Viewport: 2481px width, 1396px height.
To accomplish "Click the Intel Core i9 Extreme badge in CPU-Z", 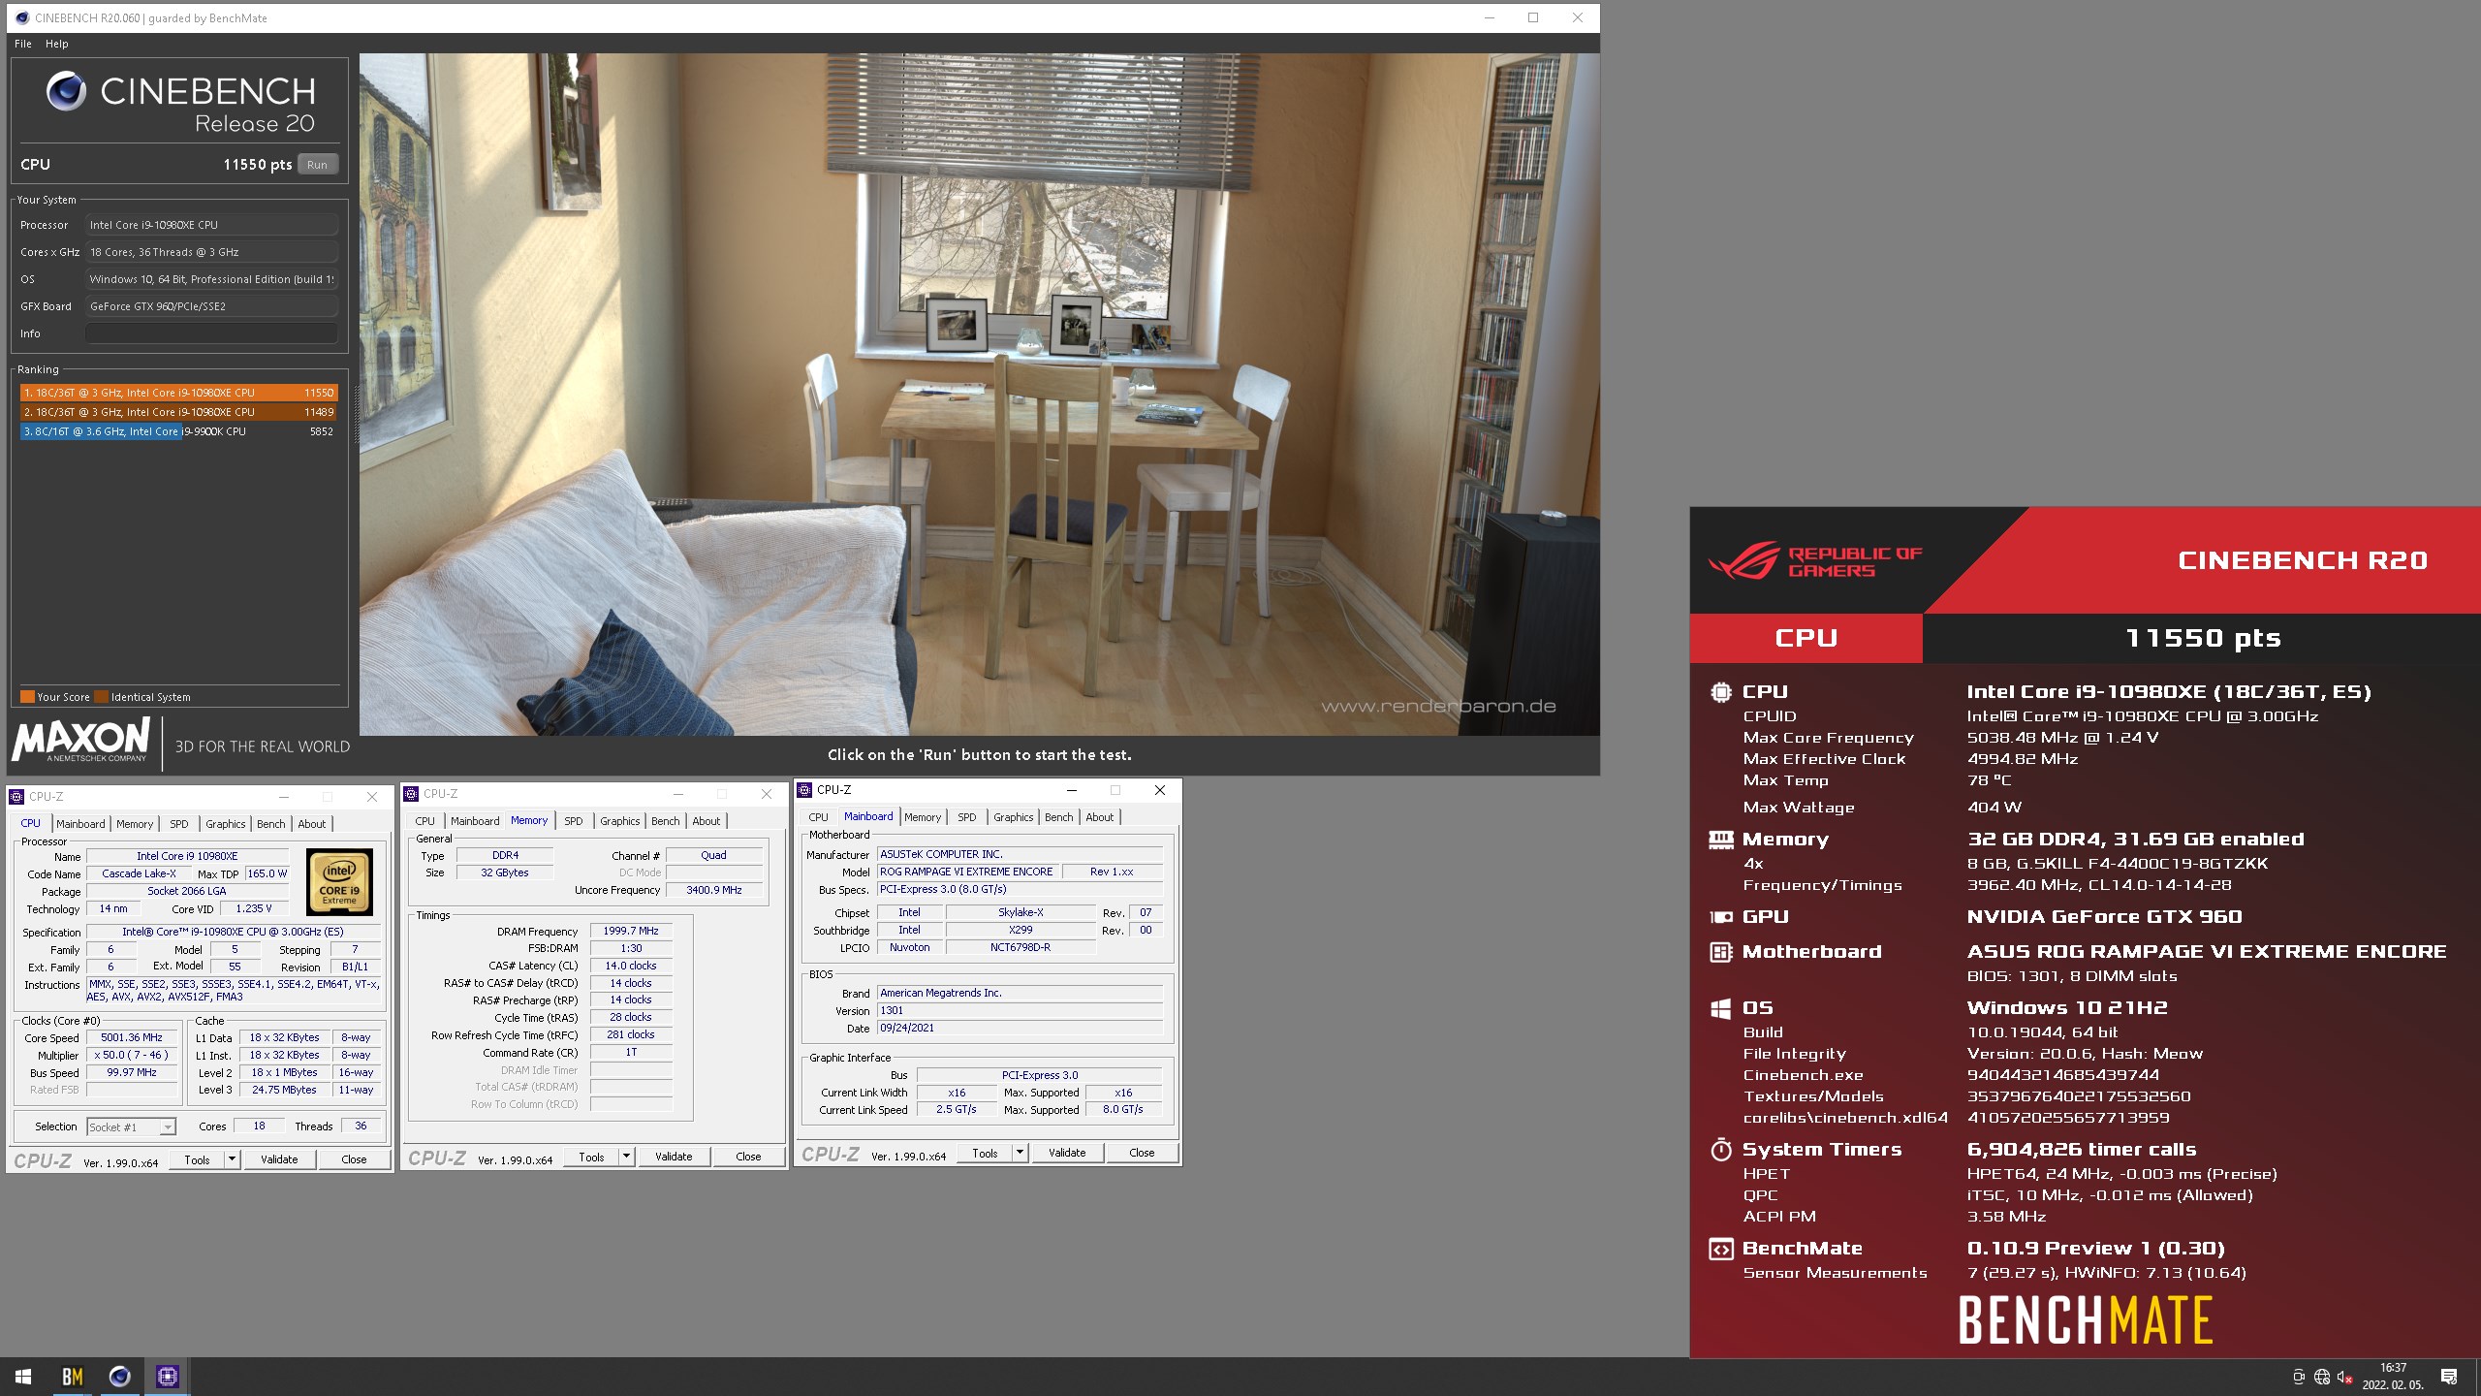I will (339, 882).
